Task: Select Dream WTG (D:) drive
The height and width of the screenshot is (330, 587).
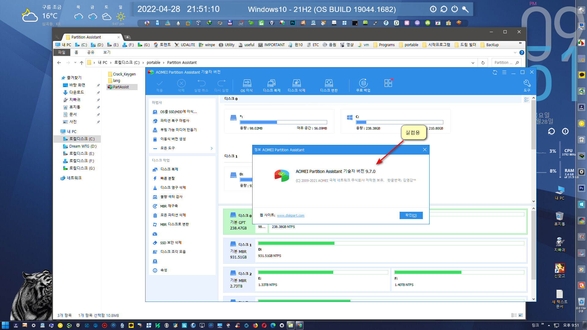Action: [x=80, y=146]
